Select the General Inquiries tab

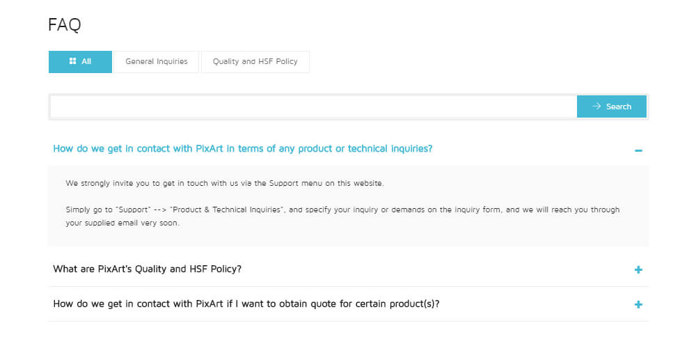click(x=156, y=62)
